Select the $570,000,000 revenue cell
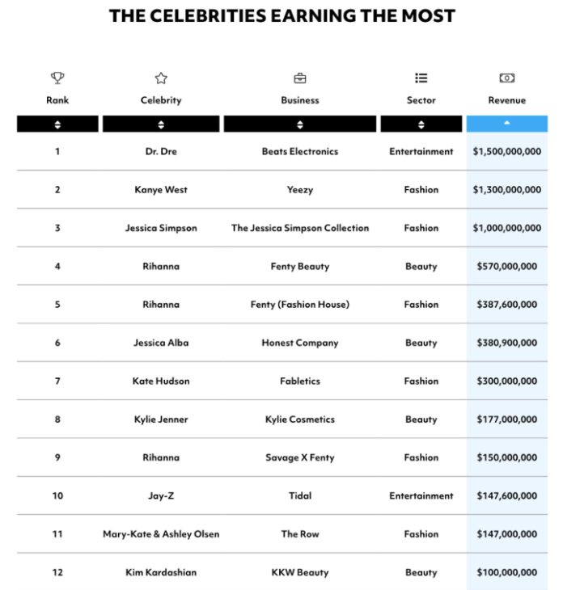This screenshot has height=590, width=563. coord(505,266)
